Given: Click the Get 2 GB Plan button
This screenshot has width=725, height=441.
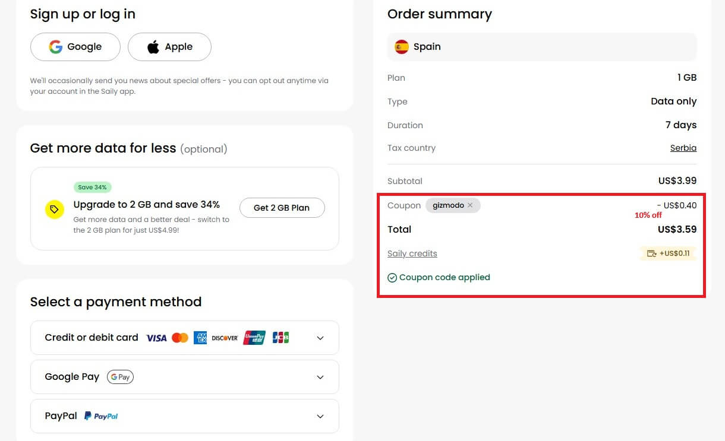Looking at the screenshot, I should 282,208.
